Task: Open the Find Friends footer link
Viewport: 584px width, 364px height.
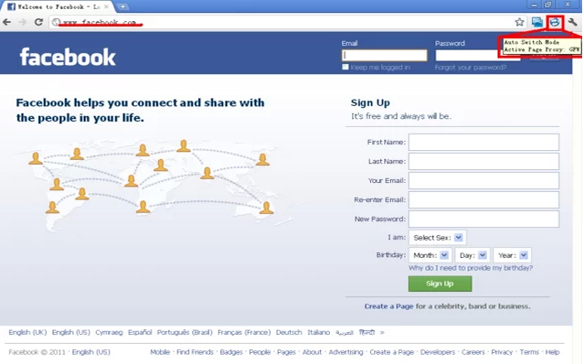Action: (195, 352)
